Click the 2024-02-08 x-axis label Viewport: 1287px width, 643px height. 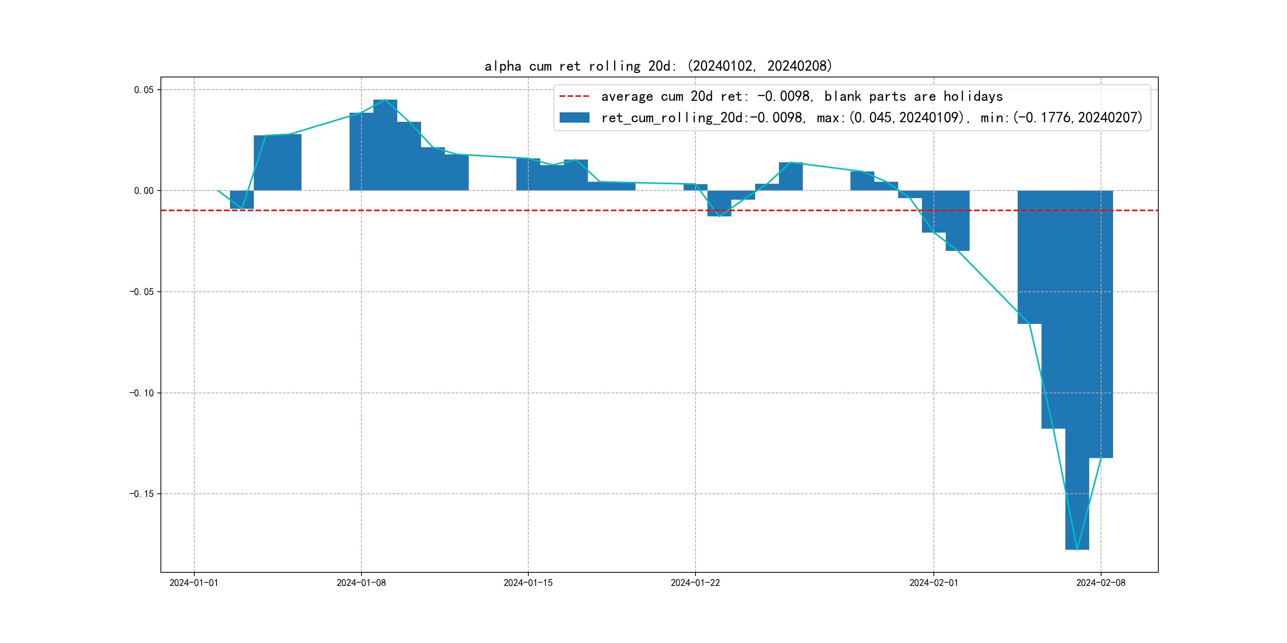[1101, 583]
